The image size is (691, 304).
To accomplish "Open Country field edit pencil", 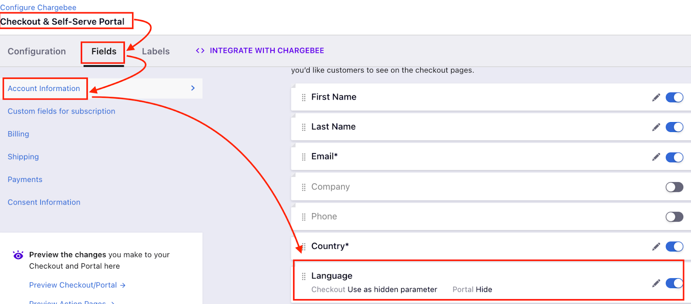I will click(x=656, y=247).
